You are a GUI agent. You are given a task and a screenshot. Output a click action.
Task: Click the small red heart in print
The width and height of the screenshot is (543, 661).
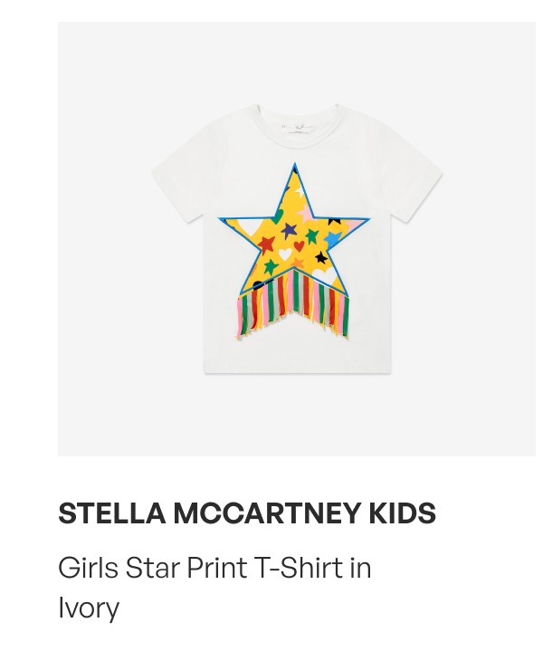[299, 244]
